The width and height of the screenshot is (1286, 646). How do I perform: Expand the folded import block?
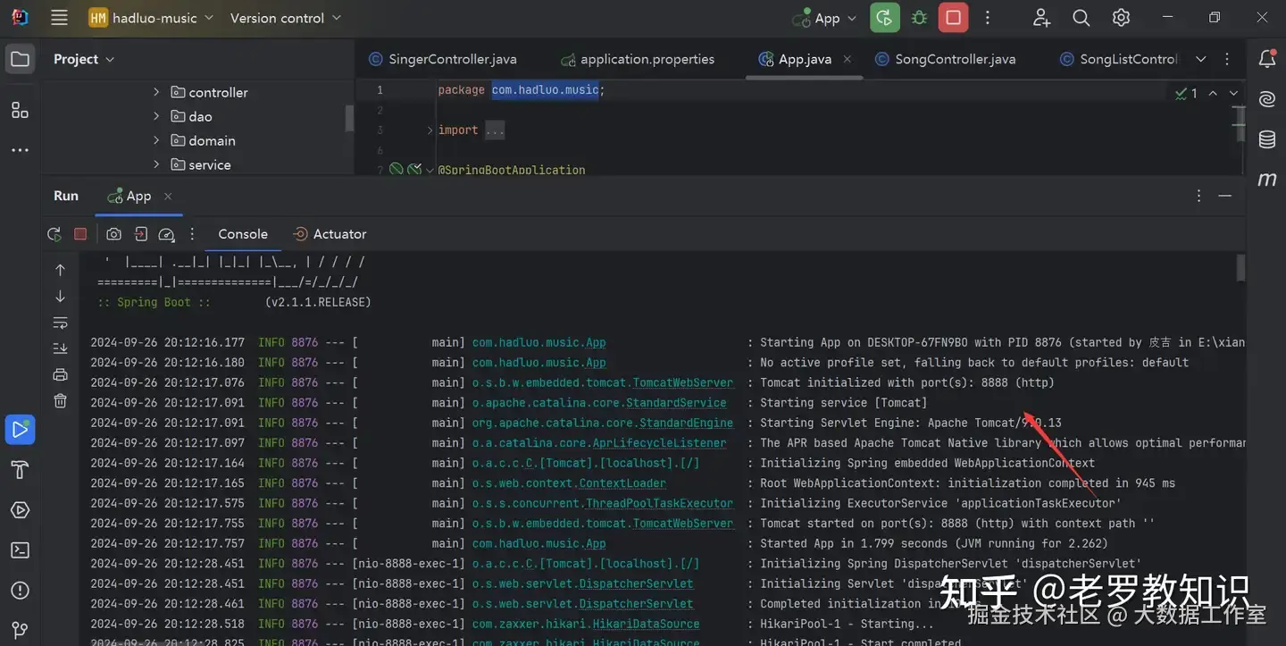(430, 130)
